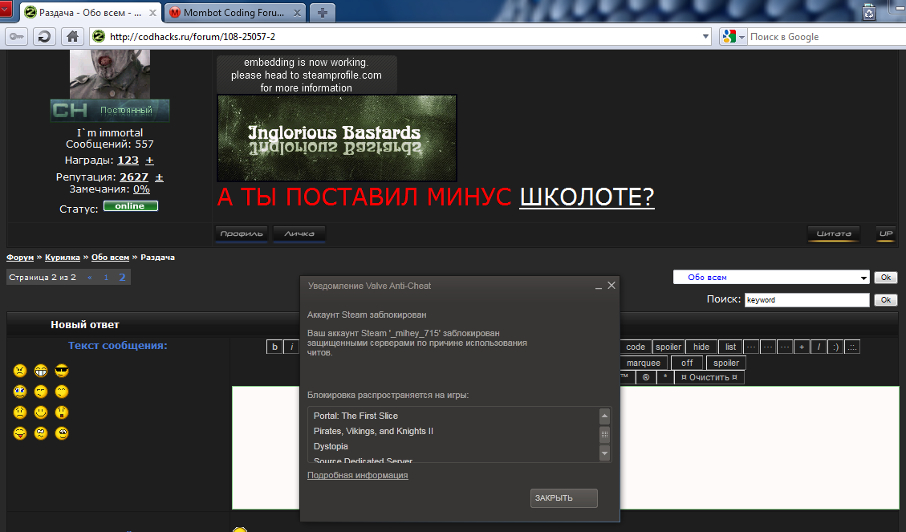The image size is (906, 532).
Task: Insert the angry smiley
Action: click(x=19, y=371)
